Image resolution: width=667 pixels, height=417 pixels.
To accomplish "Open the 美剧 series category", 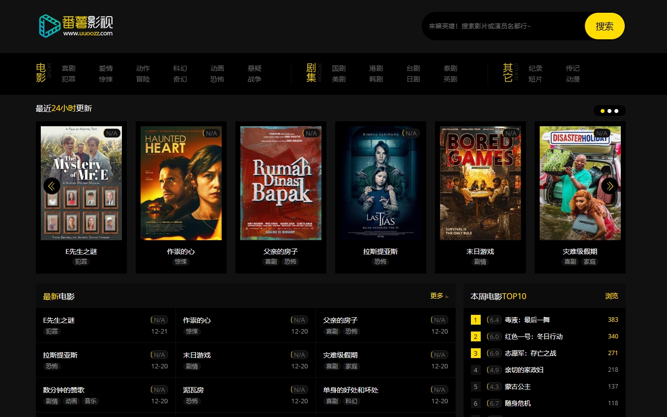I will pyautogui.click(x=339, y=79).
